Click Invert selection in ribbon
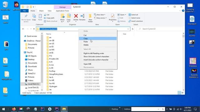Viewport: 200px width, 112px height. pyautogui.click(x=136, y=21)
